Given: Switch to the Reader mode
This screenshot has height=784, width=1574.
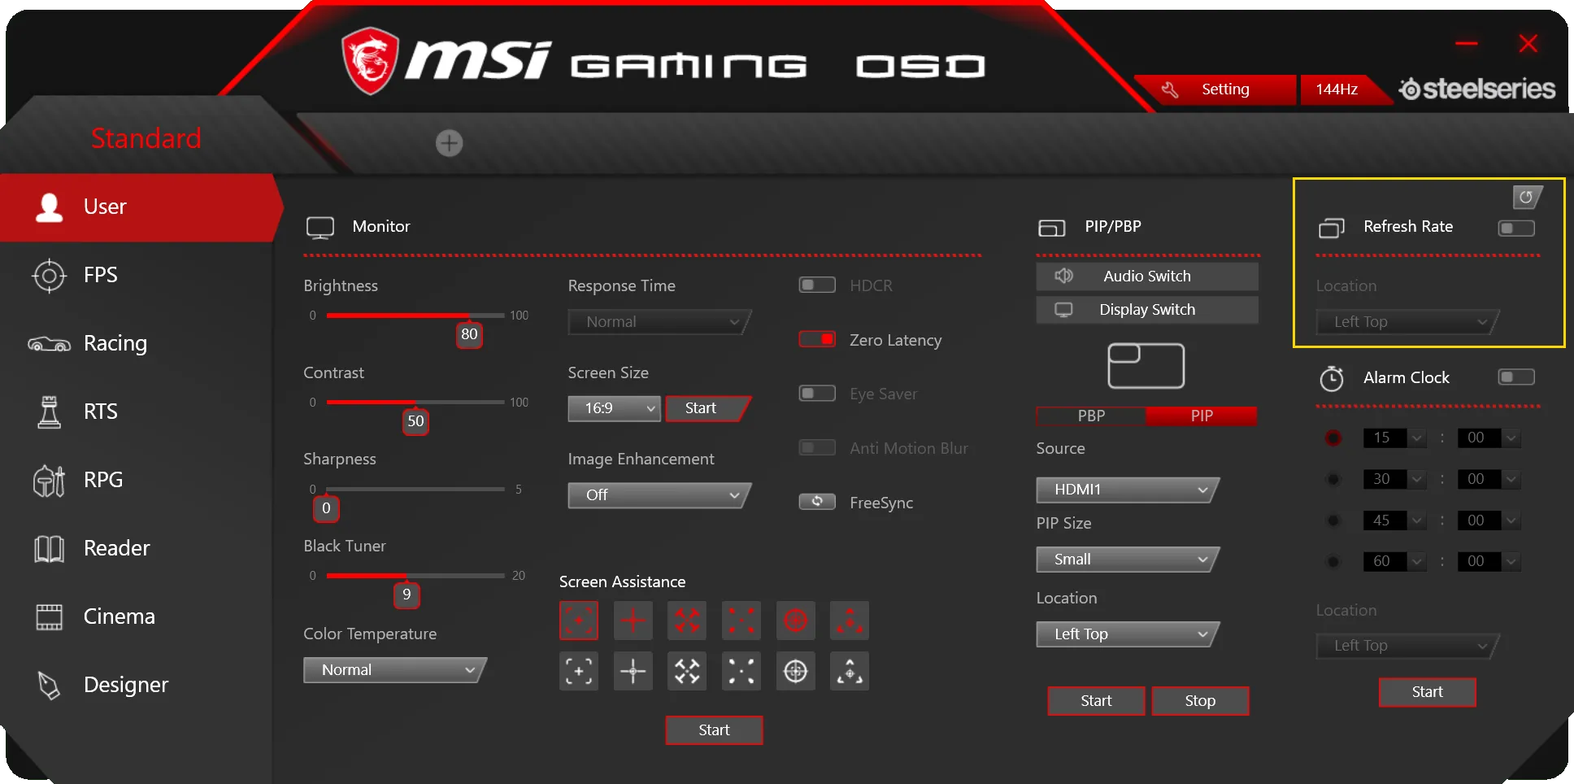Looking at the screenshot, I should pos(136,548).
